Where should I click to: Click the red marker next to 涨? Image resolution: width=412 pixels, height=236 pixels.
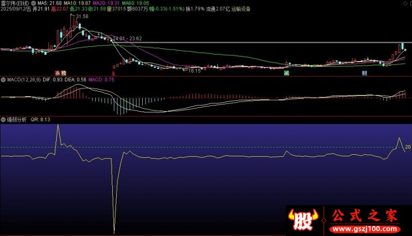64,74
